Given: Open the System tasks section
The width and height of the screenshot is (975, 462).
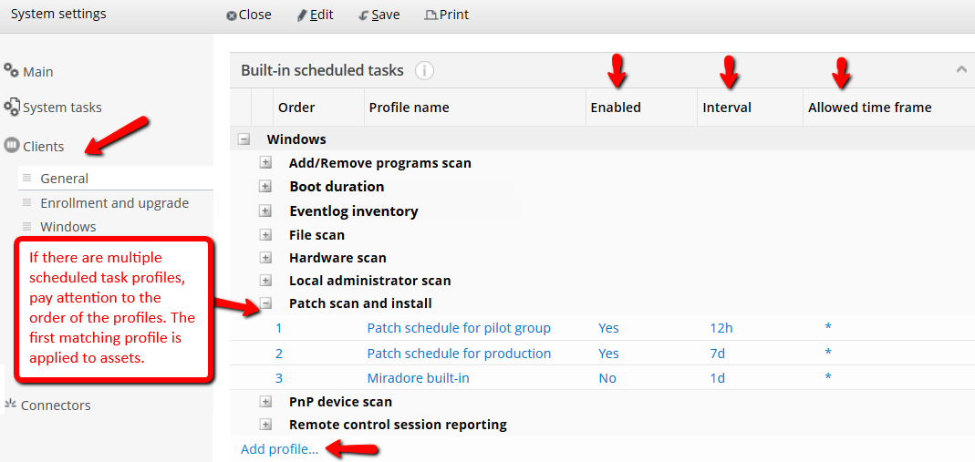Looking at the screenshot, I should [62, 108].
